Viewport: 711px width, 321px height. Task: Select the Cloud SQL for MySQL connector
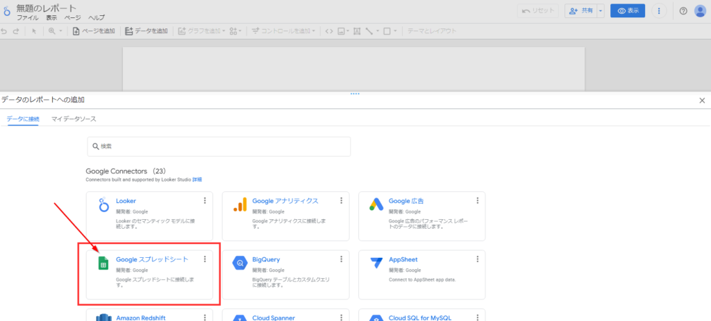(421, 318)
